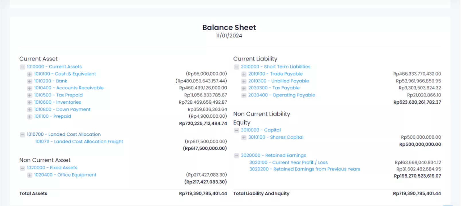Open the Operating Payable account link
The image size is (461, 206).
[x=281, y=95]
